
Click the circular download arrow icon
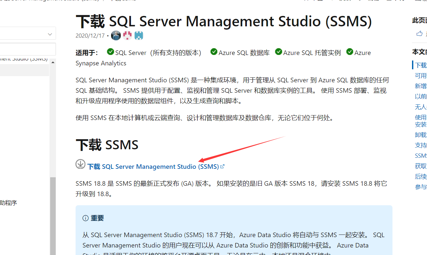click(x=80, y=164)
